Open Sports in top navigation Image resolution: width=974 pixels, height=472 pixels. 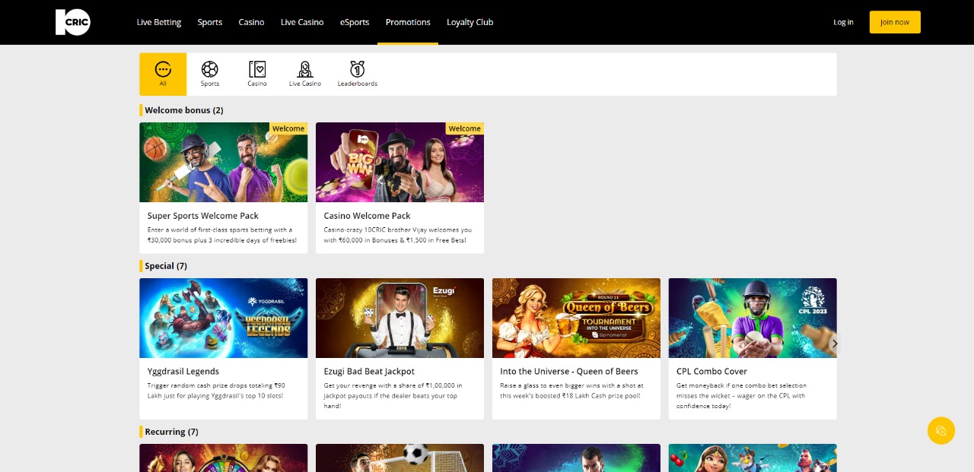210,22
